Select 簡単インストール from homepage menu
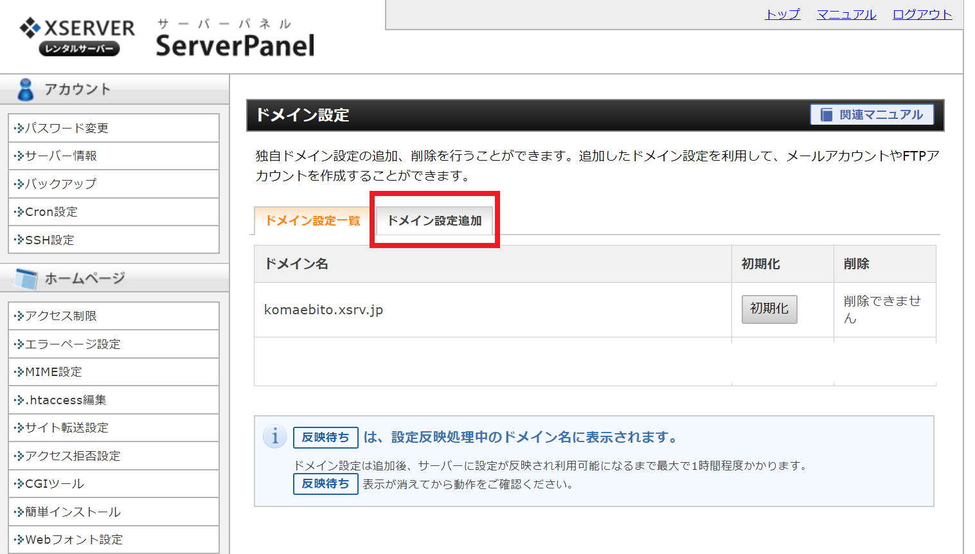975x554 pixels. tap(73, 512)
